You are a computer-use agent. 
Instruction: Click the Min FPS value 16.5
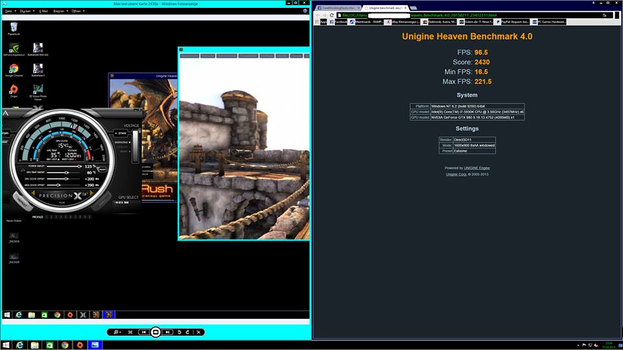click(x=481, y=72)
